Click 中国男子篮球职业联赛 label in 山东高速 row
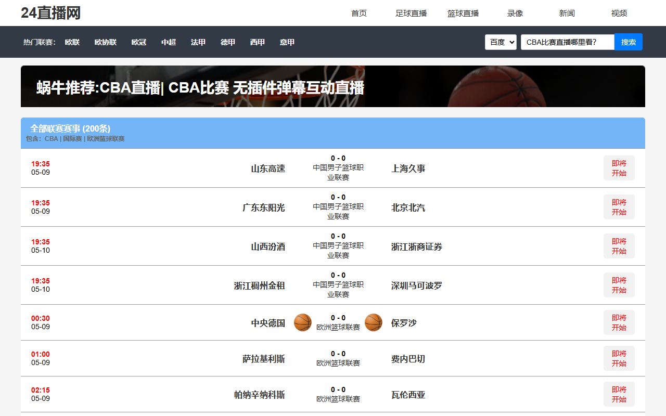 click(x=338, y=173)
